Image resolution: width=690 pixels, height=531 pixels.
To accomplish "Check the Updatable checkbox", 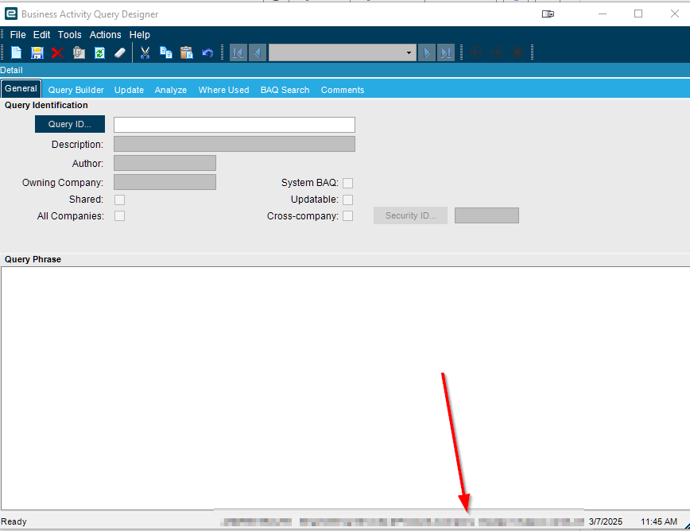I will click(x=347, y=200).
